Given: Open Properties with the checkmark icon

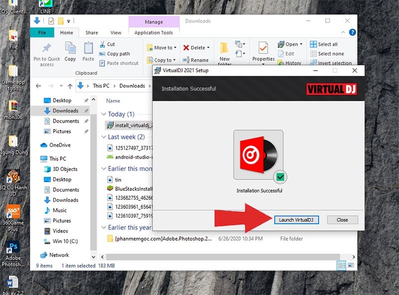Looking at the screenshot, I should tap(263, 48).
